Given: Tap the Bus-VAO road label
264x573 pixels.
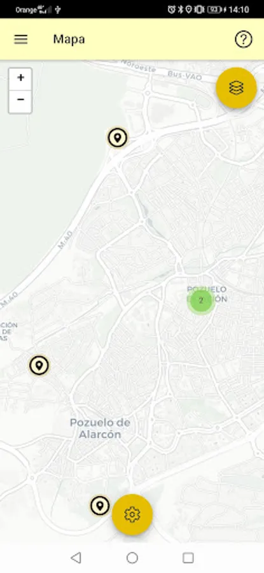Looking at the screenshot, I should point(181,75).
